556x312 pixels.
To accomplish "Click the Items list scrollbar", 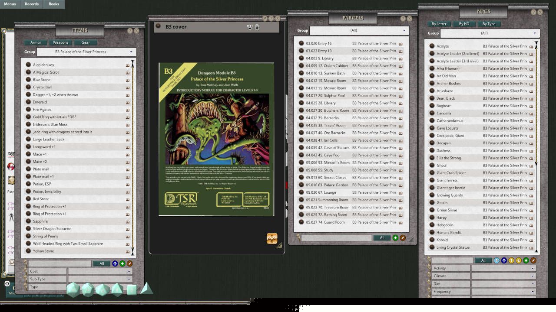I will 132,158.
